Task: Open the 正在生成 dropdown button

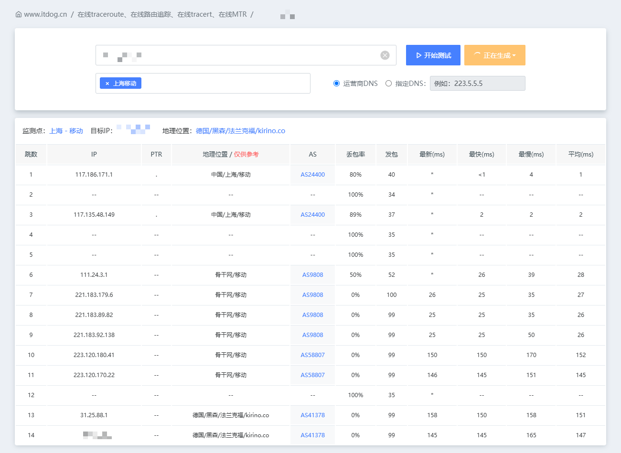Action: point(495,55)
